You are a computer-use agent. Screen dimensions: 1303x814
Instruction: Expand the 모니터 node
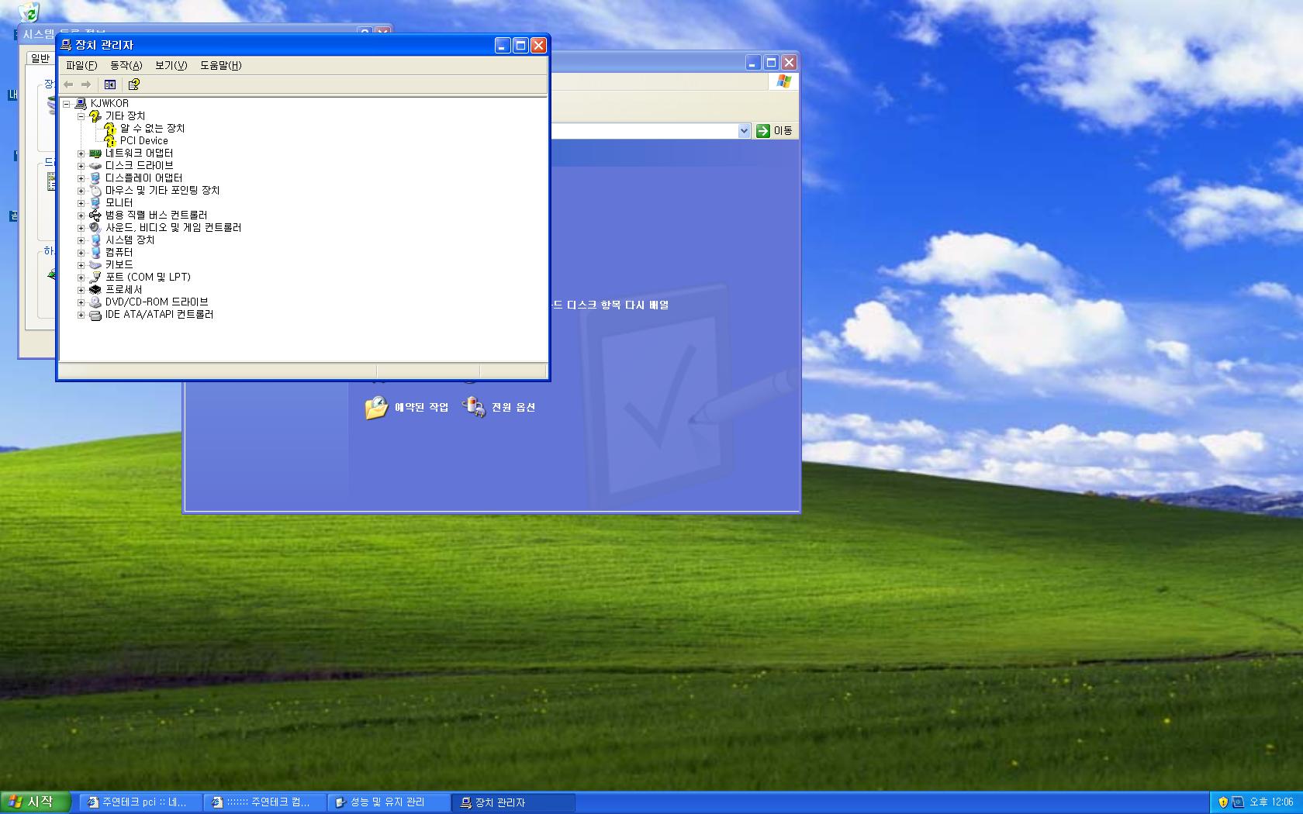tap(81, 203)
